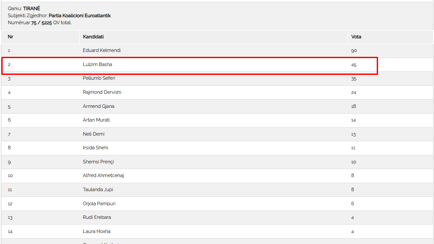This screenshot has height=244, width=434.
Task: Open Irsida Shehi's row
Action: tap(96, 148)
